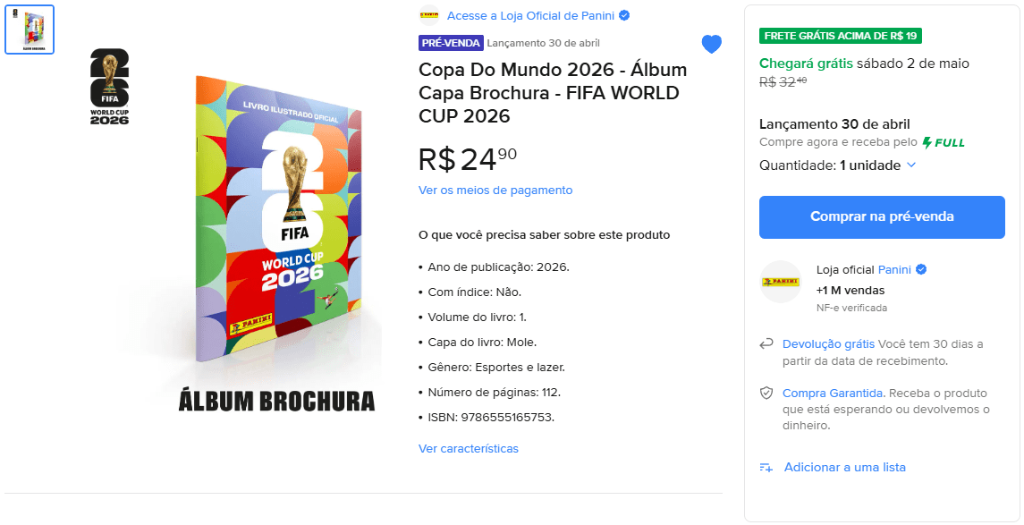Expand the quantity chevron arrow
The height and width of the screenshot is (525, 1024).
coord(911,165)
